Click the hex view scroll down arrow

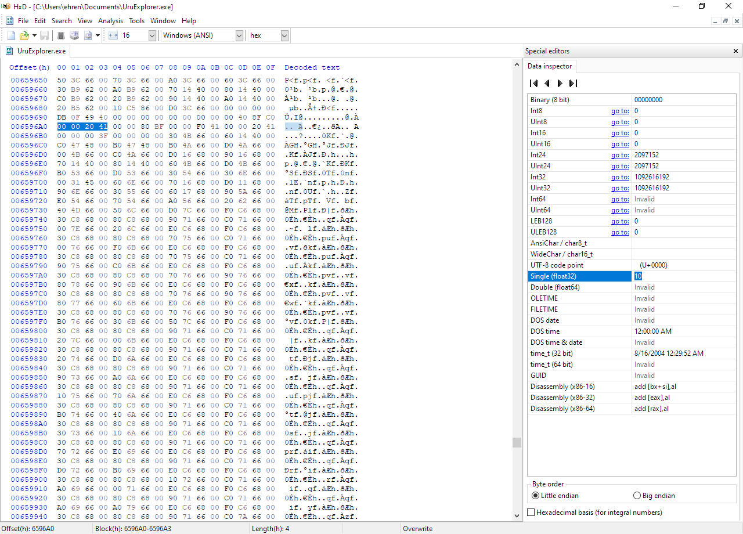(517, 515)
